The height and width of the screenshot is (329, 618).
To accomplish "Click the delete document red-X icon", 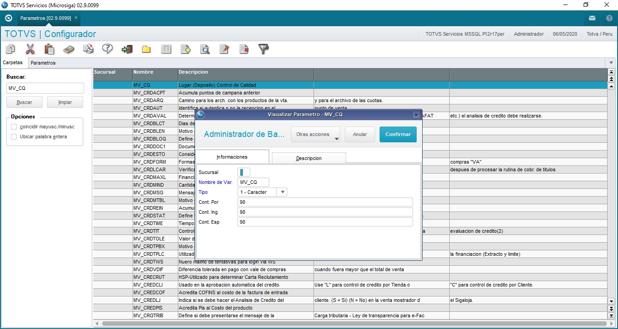I will [x=244, y=49].
